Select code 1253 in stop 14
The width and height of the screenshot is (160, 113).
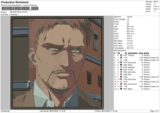pyautogui.click(x=141, y=87)
